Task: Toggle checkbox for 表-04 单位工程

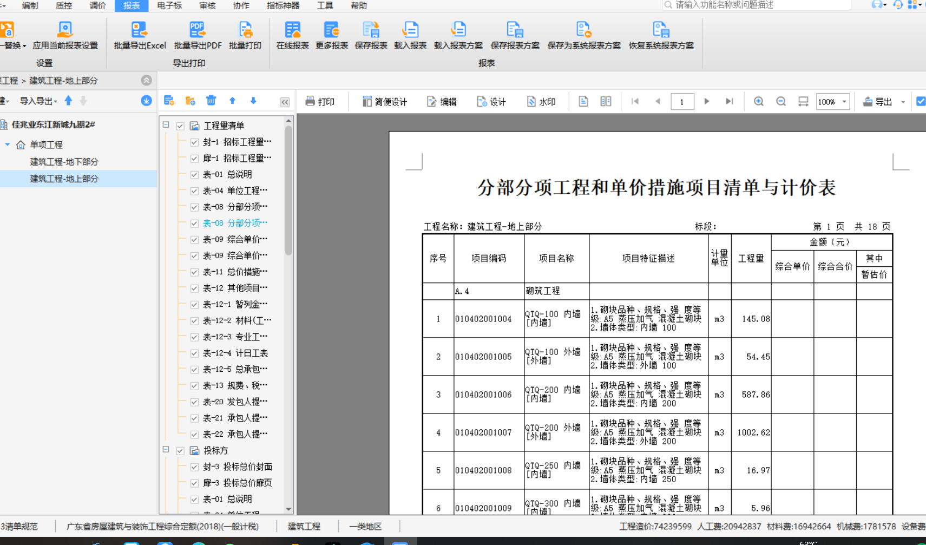Action: pyautogui.click(x=194, y=191)
